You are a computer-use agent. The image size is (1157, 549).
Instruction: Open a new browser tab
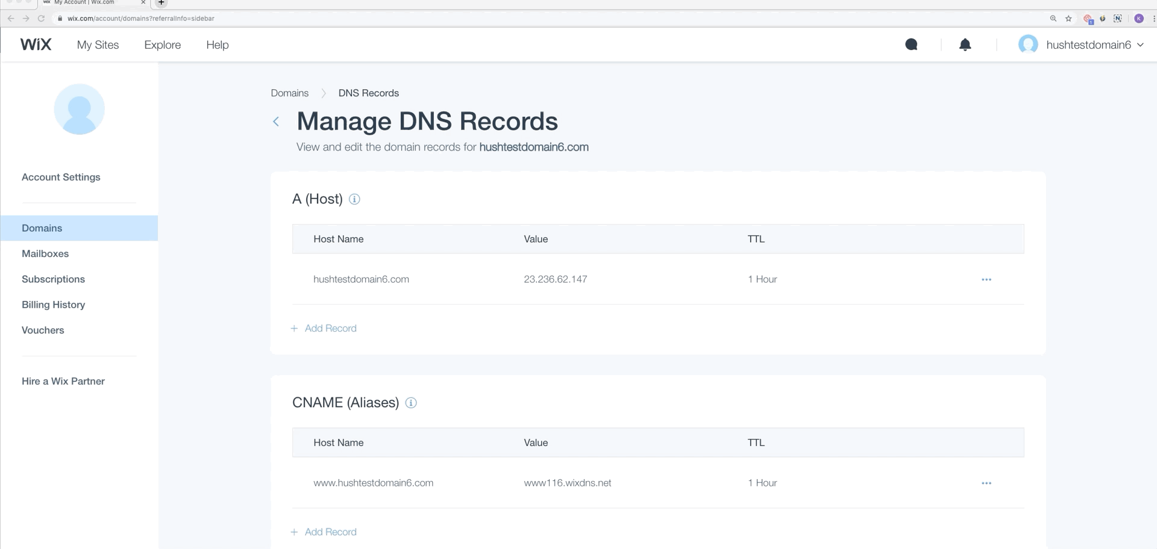(161, 3)
